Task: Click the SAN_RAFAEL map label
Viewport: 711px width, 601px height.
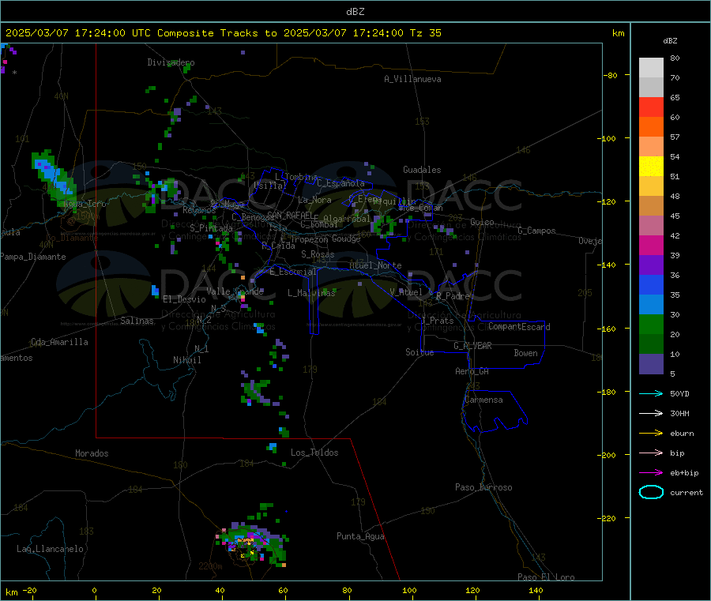Action: (290, 215)
